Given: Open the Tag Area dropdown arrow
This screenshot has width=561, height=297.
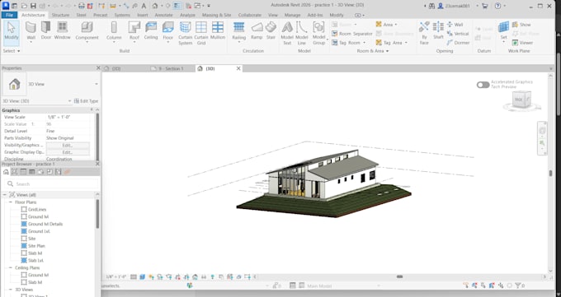Looking at the screenshot, I should coord(406,43).
